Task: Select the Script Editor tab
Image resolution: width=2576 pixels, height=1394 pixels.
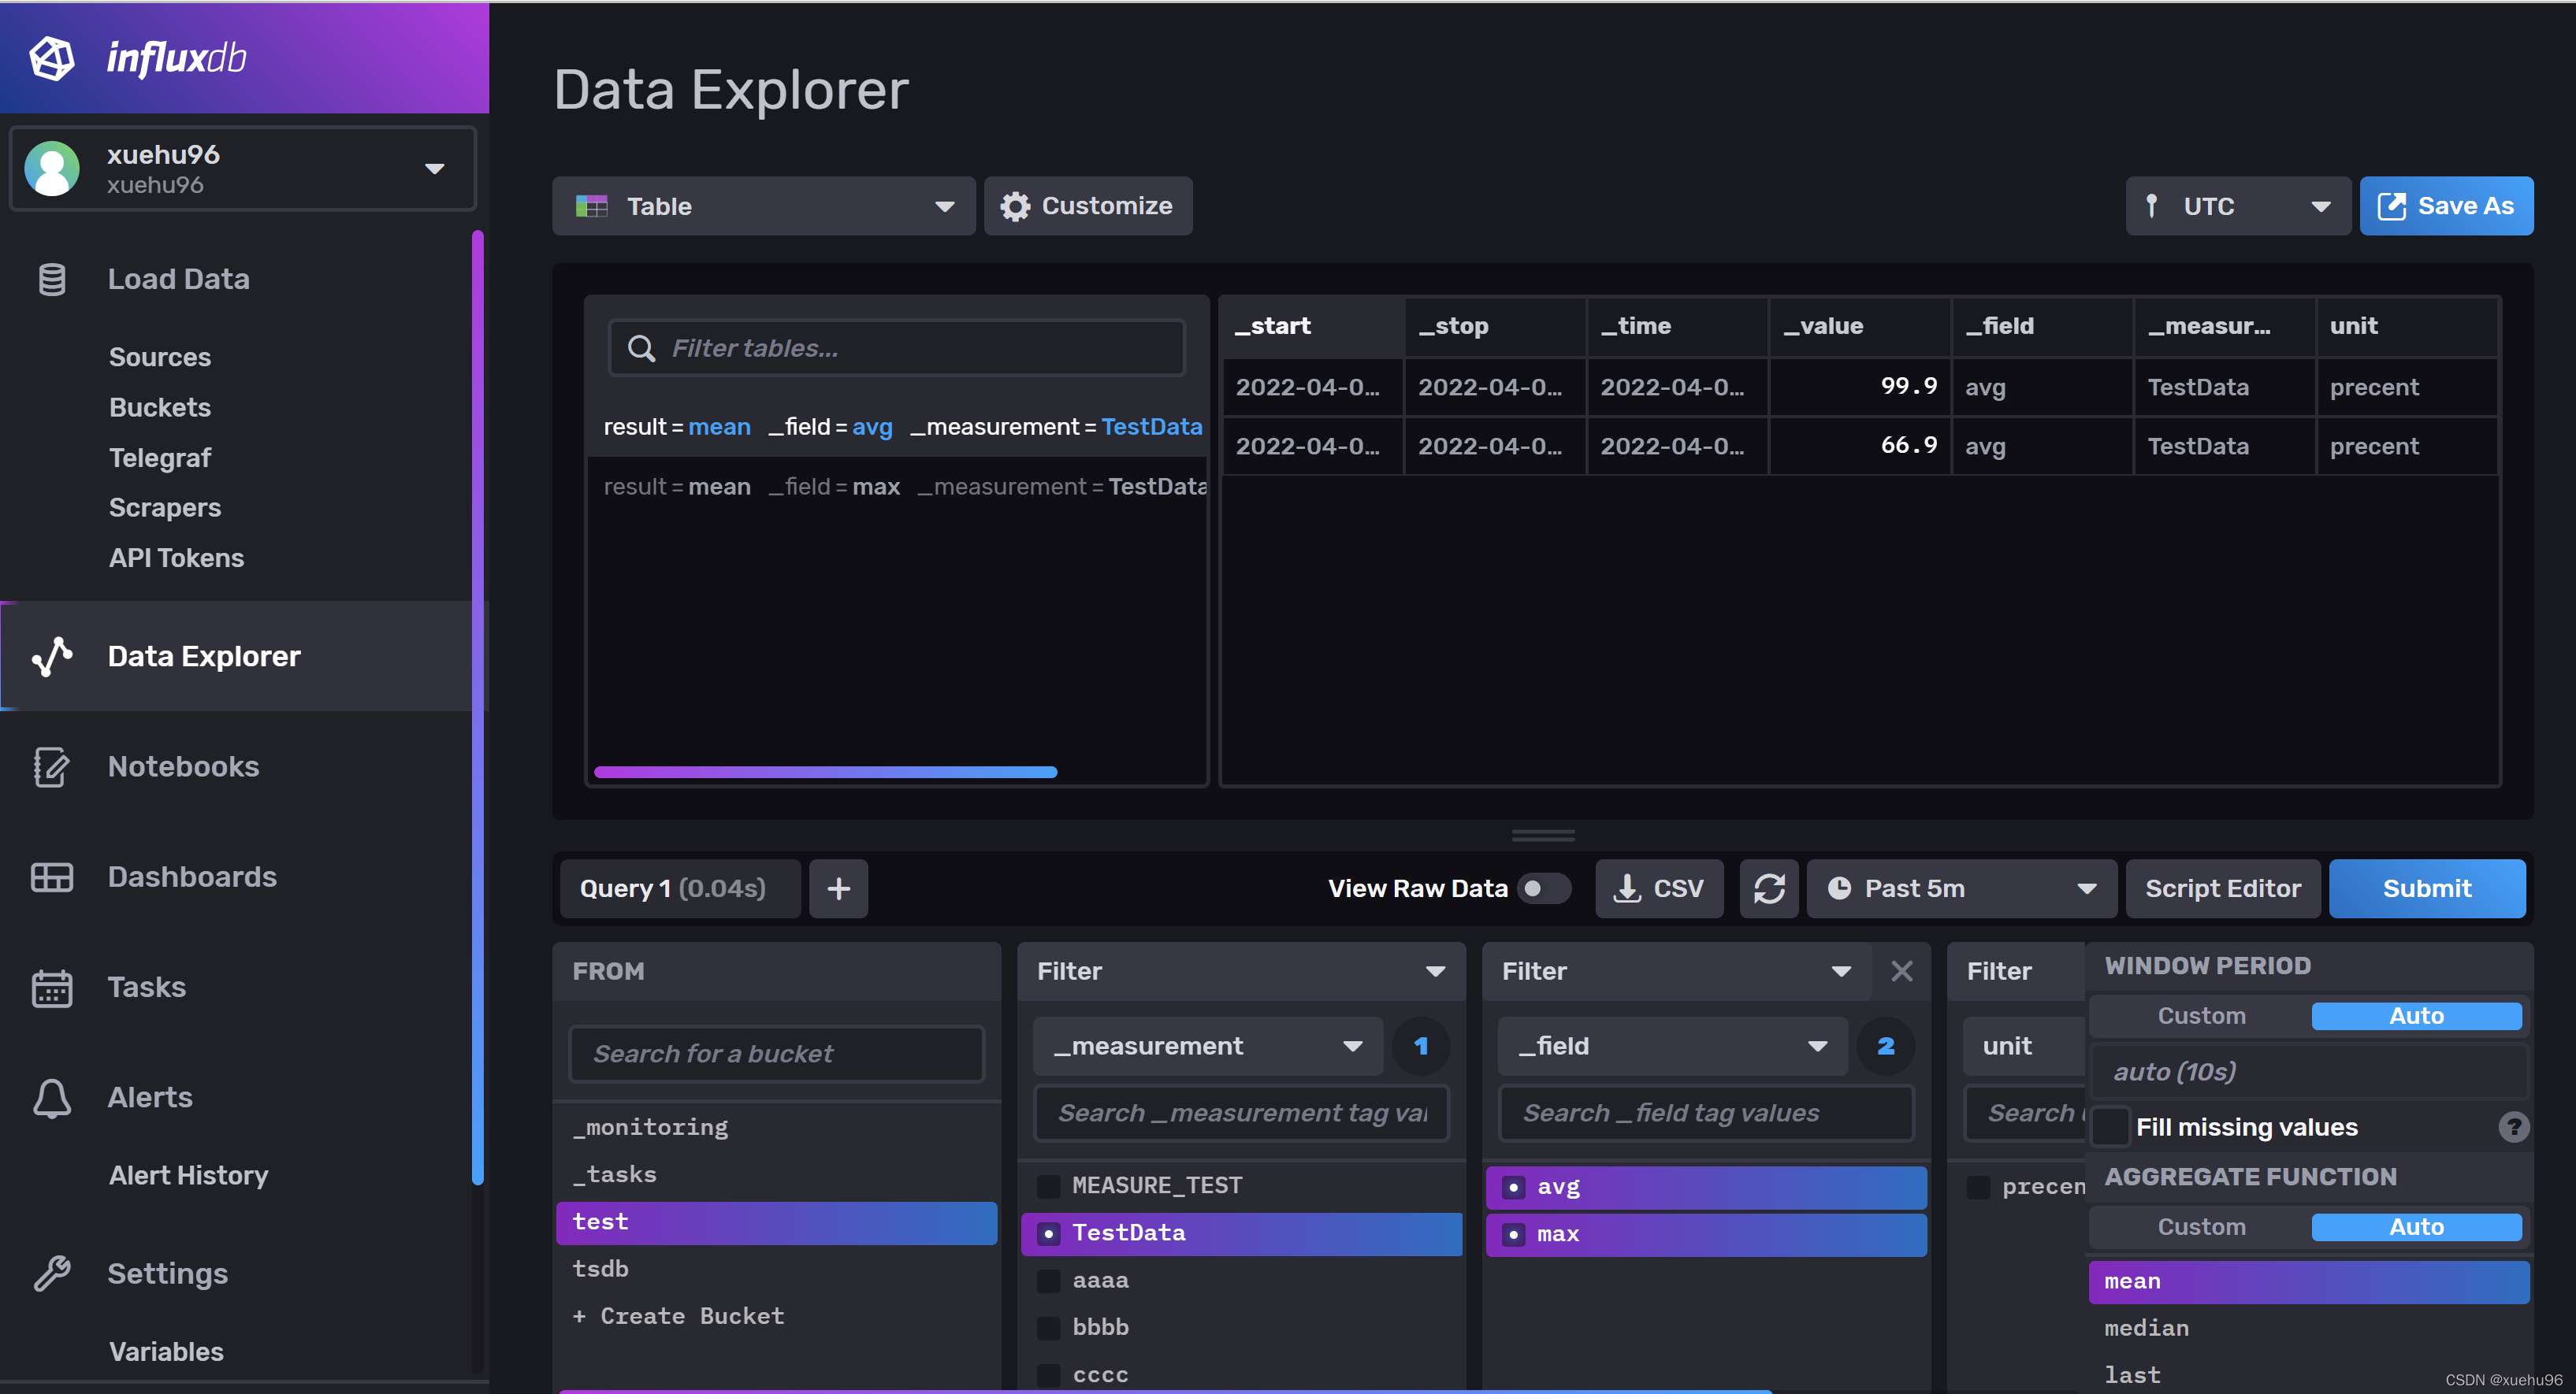Action: (x=2225, y=888)
